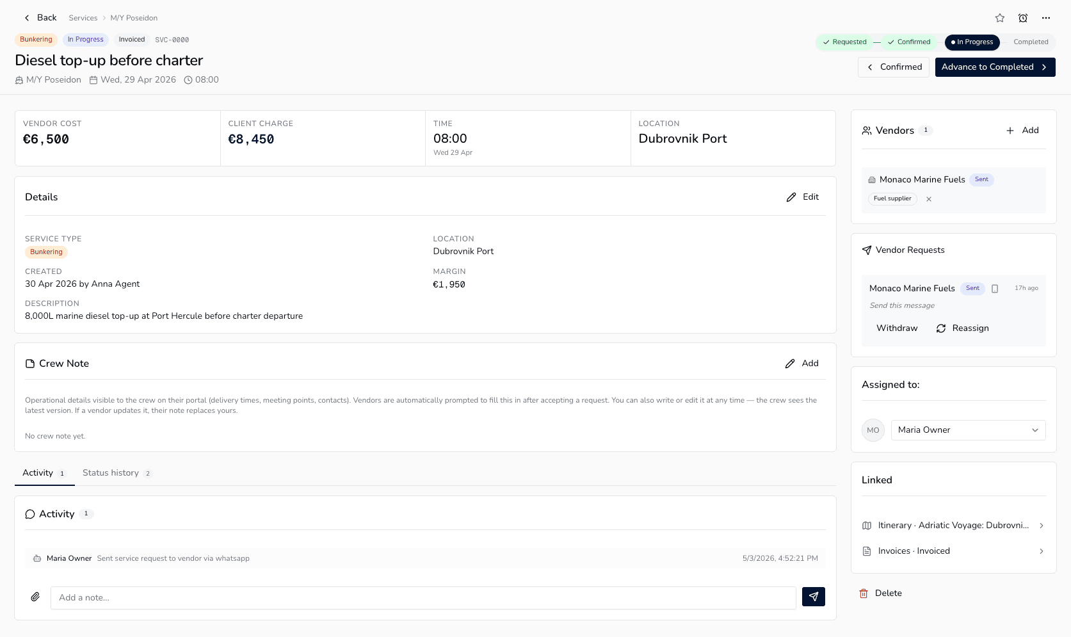This screenshot has height=637, width=1071.
Task: Add a Crew Note
Action: click(x=802, y=364)
